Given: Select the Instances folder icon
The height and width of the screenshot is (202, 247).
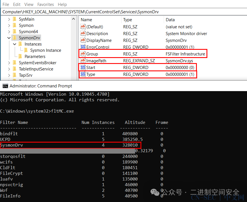Looking at the screenshot, I should click(x=20, y=44).
